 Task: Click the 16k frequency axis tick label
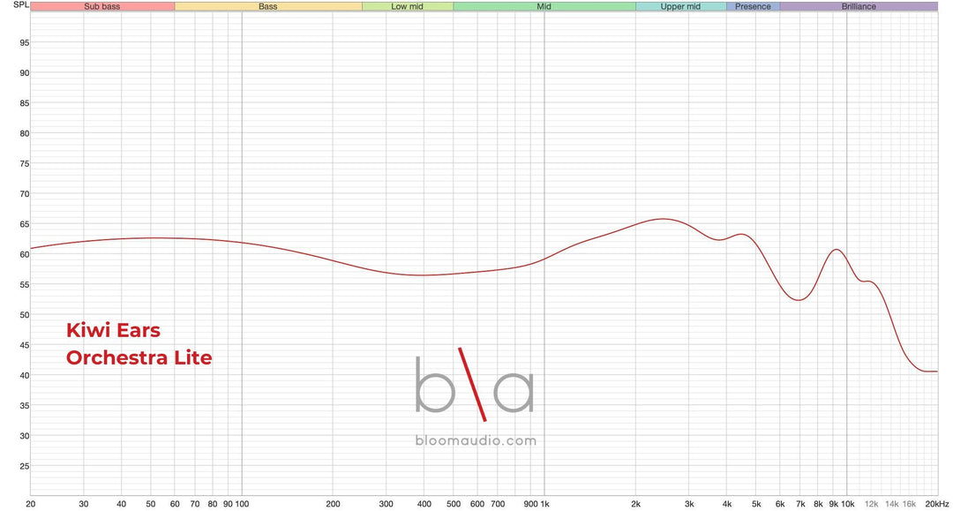(x=909, y=504)
